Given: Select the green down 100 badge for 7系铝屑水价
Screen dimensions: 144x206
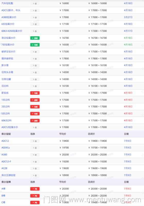Looking at the screenshot, I should click(x=35, y=45).
